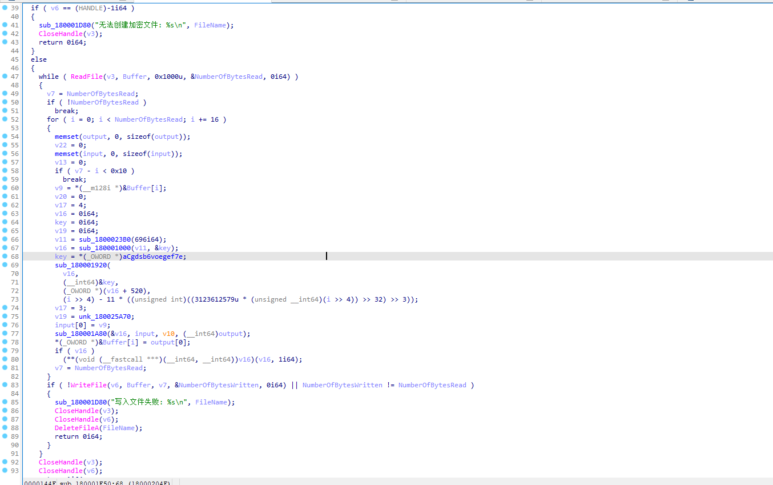Toggle the breakpoint dot on line 43
773x485 pixels.
tap(5, 42)
